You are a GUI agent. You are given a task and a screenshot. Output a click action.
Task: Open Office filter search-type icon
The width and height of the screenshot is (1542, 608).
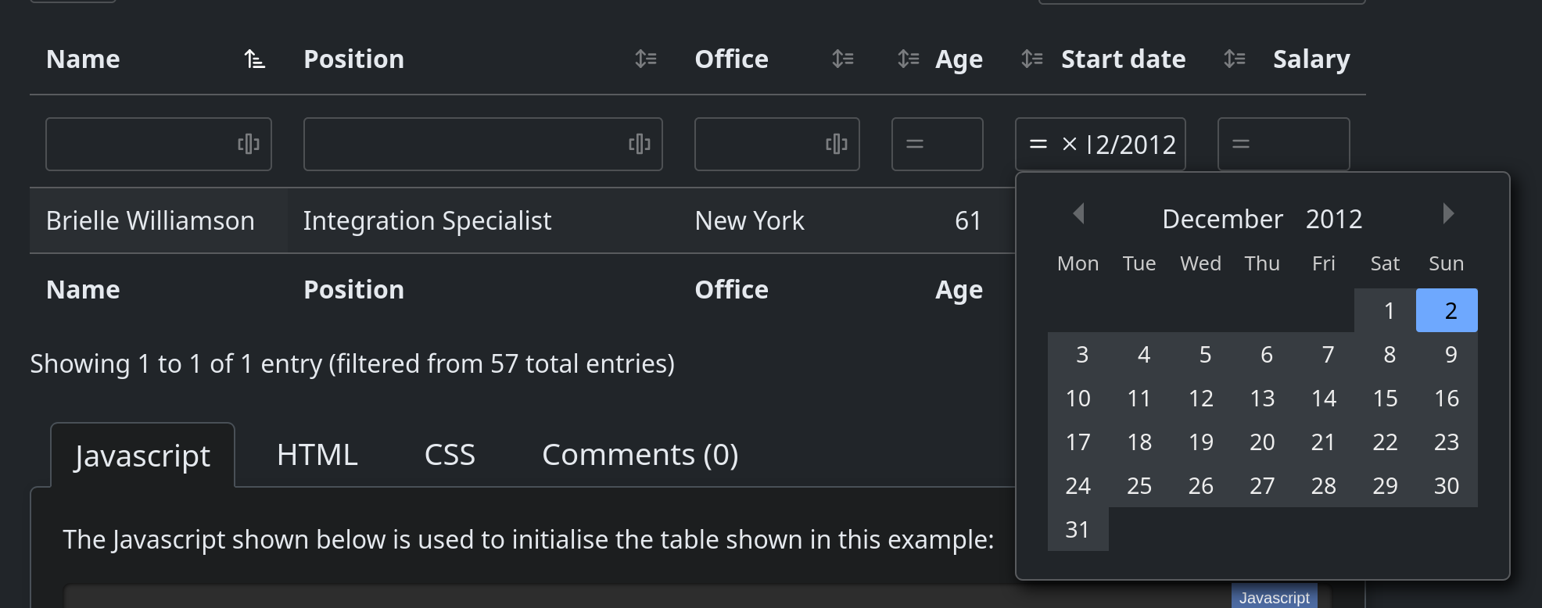click(836, 144)
